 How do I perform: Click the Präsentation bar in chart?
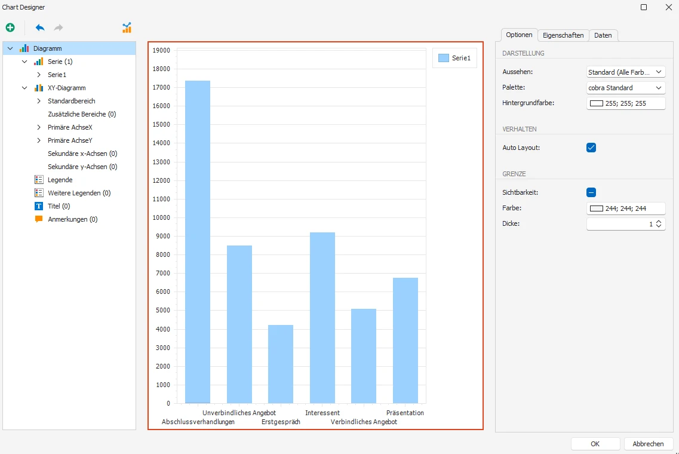click(405, 340)
